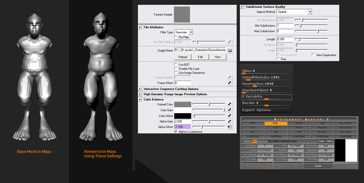The image size is (364, 183).
Task: Click the View image button
Action: 217,57
